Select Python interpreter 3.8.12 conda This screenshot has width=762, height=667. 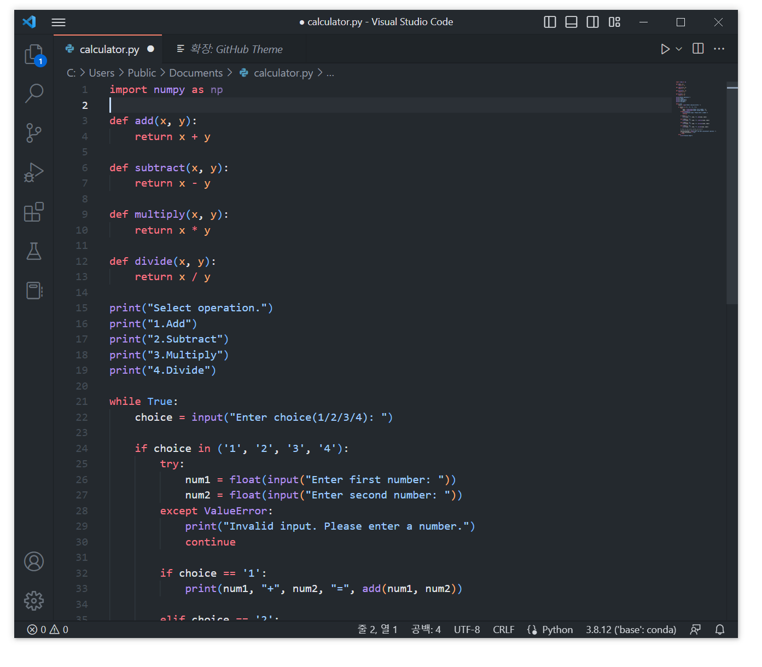tap(631, 630)
